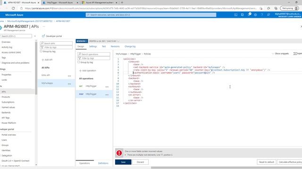Switch to Azure API Management browser tab
The height and width of the screenshot is (169, 302).
click(100, 3)
